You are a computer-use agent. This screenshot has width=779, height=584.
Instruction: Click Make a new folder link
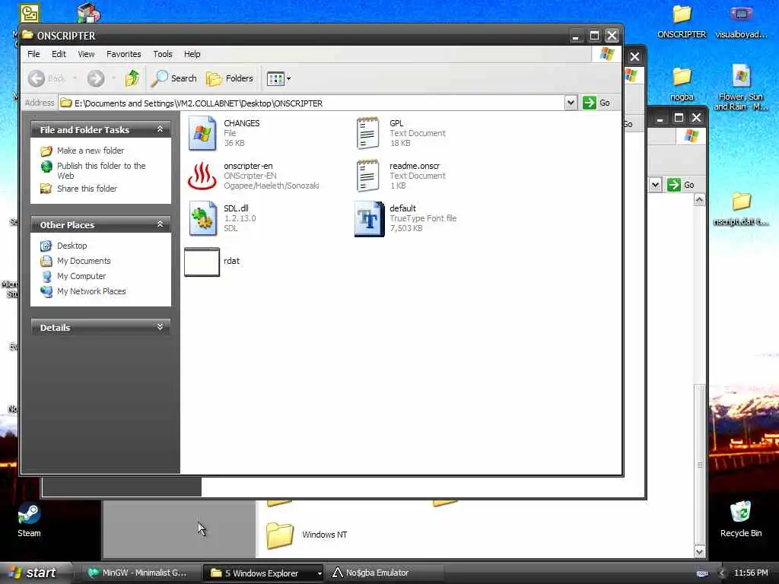(91, 151)
